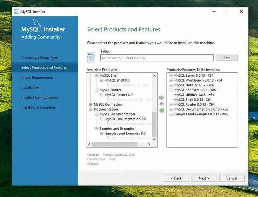Open the Installation step
The height and width of the screenshot is (197, 258).
[30, 88]
